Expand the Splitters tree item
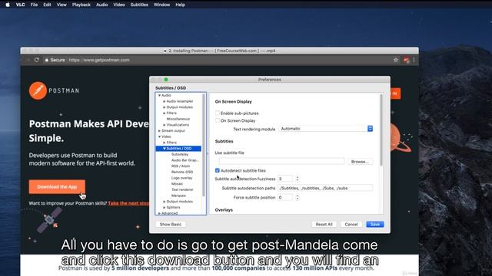This screenshot has width=492, height=276. [164, 207]
